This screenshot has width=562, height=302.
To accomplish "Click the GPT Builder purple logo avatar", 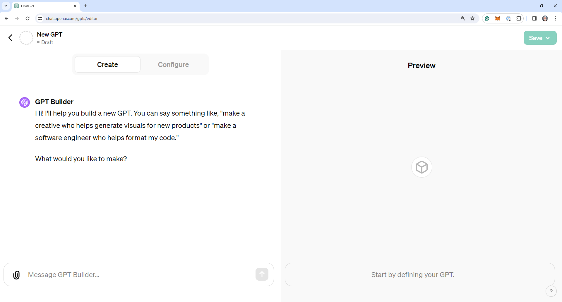I will pyautogui.click(x=25, y=102).
